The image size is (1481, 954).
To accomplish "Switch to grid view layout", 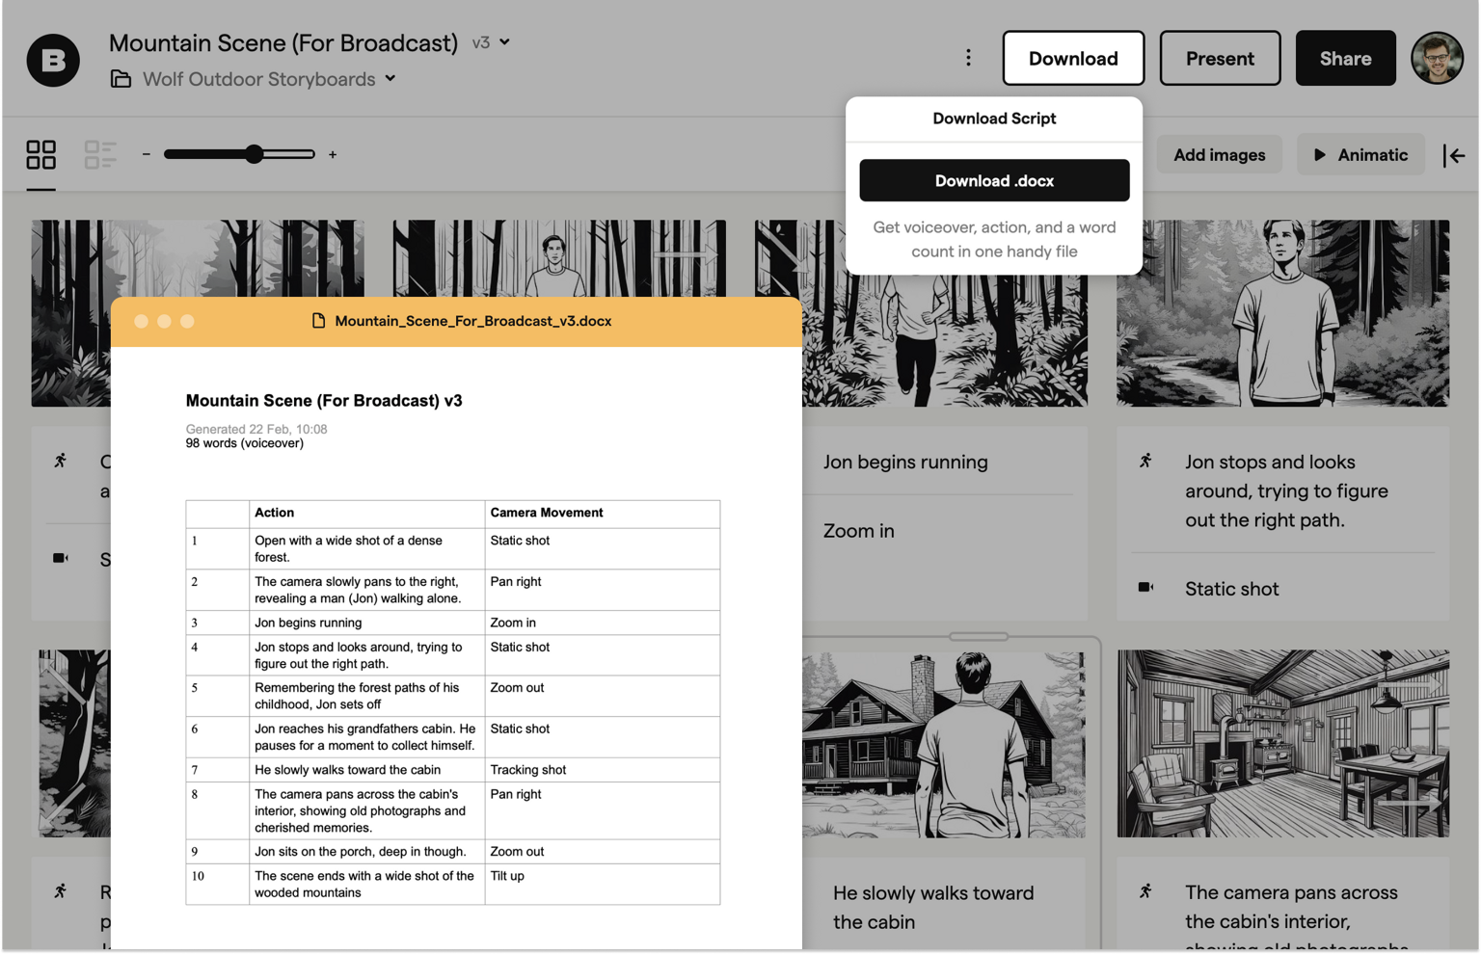I will pos(40,154).
